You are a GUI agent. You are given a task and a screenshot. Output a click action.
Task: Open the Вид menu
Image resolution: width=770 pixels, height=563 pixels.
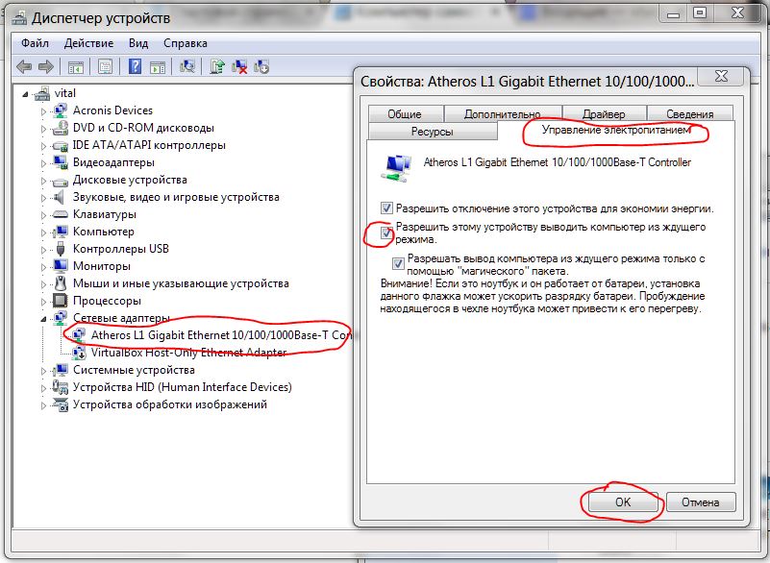(x=138, y=43)
